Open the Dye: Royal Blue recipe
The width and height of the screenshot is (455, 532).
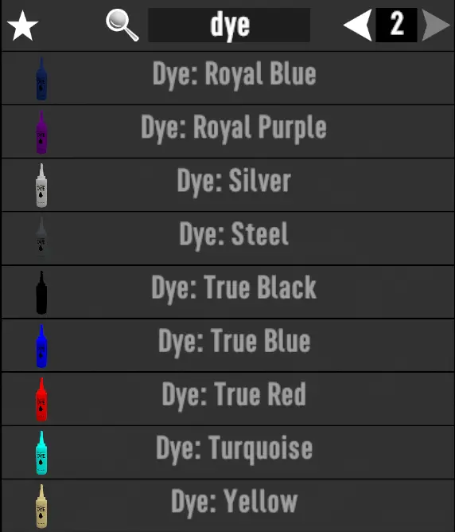coord(227,78)
